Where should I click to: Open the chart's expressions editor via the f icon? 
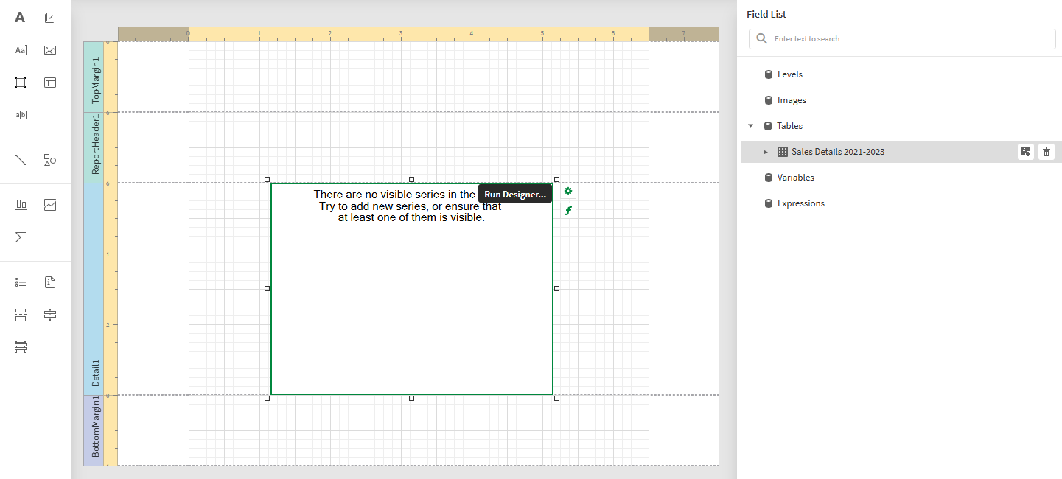(x=567, y=210)
